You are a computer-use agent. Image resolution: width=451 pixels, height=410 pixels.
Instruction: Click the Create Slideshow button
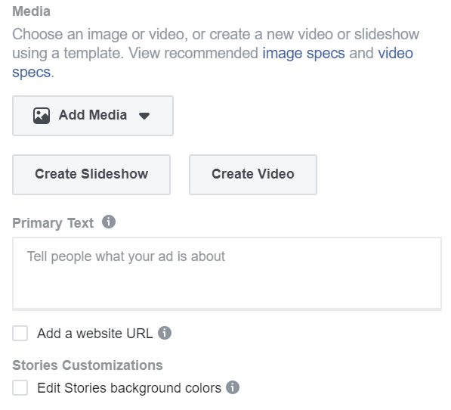91,175
